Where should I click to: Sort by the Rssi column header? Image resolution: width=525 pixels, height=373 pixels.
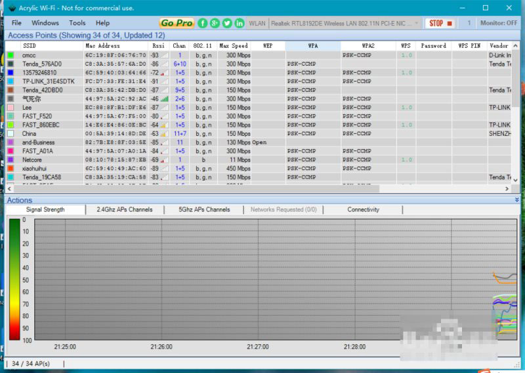(x=159, y=45)
